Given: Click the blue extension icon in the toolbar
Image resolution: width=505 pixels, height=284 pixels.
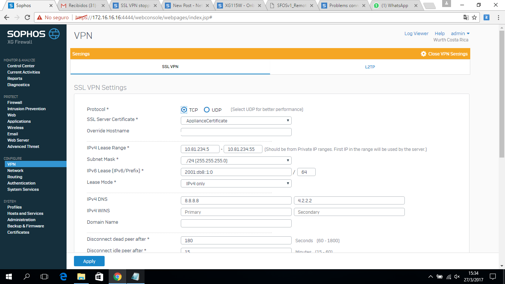Looking at the screenshot, I should pyautogui.click(x=487, y=17).
